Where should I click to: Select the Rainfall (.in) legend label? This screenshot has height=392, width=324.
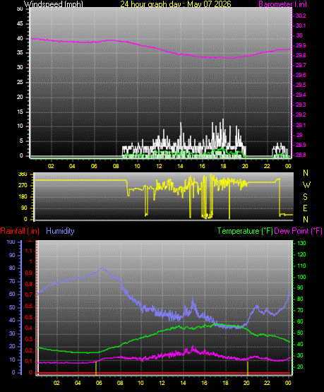[20, 231]
